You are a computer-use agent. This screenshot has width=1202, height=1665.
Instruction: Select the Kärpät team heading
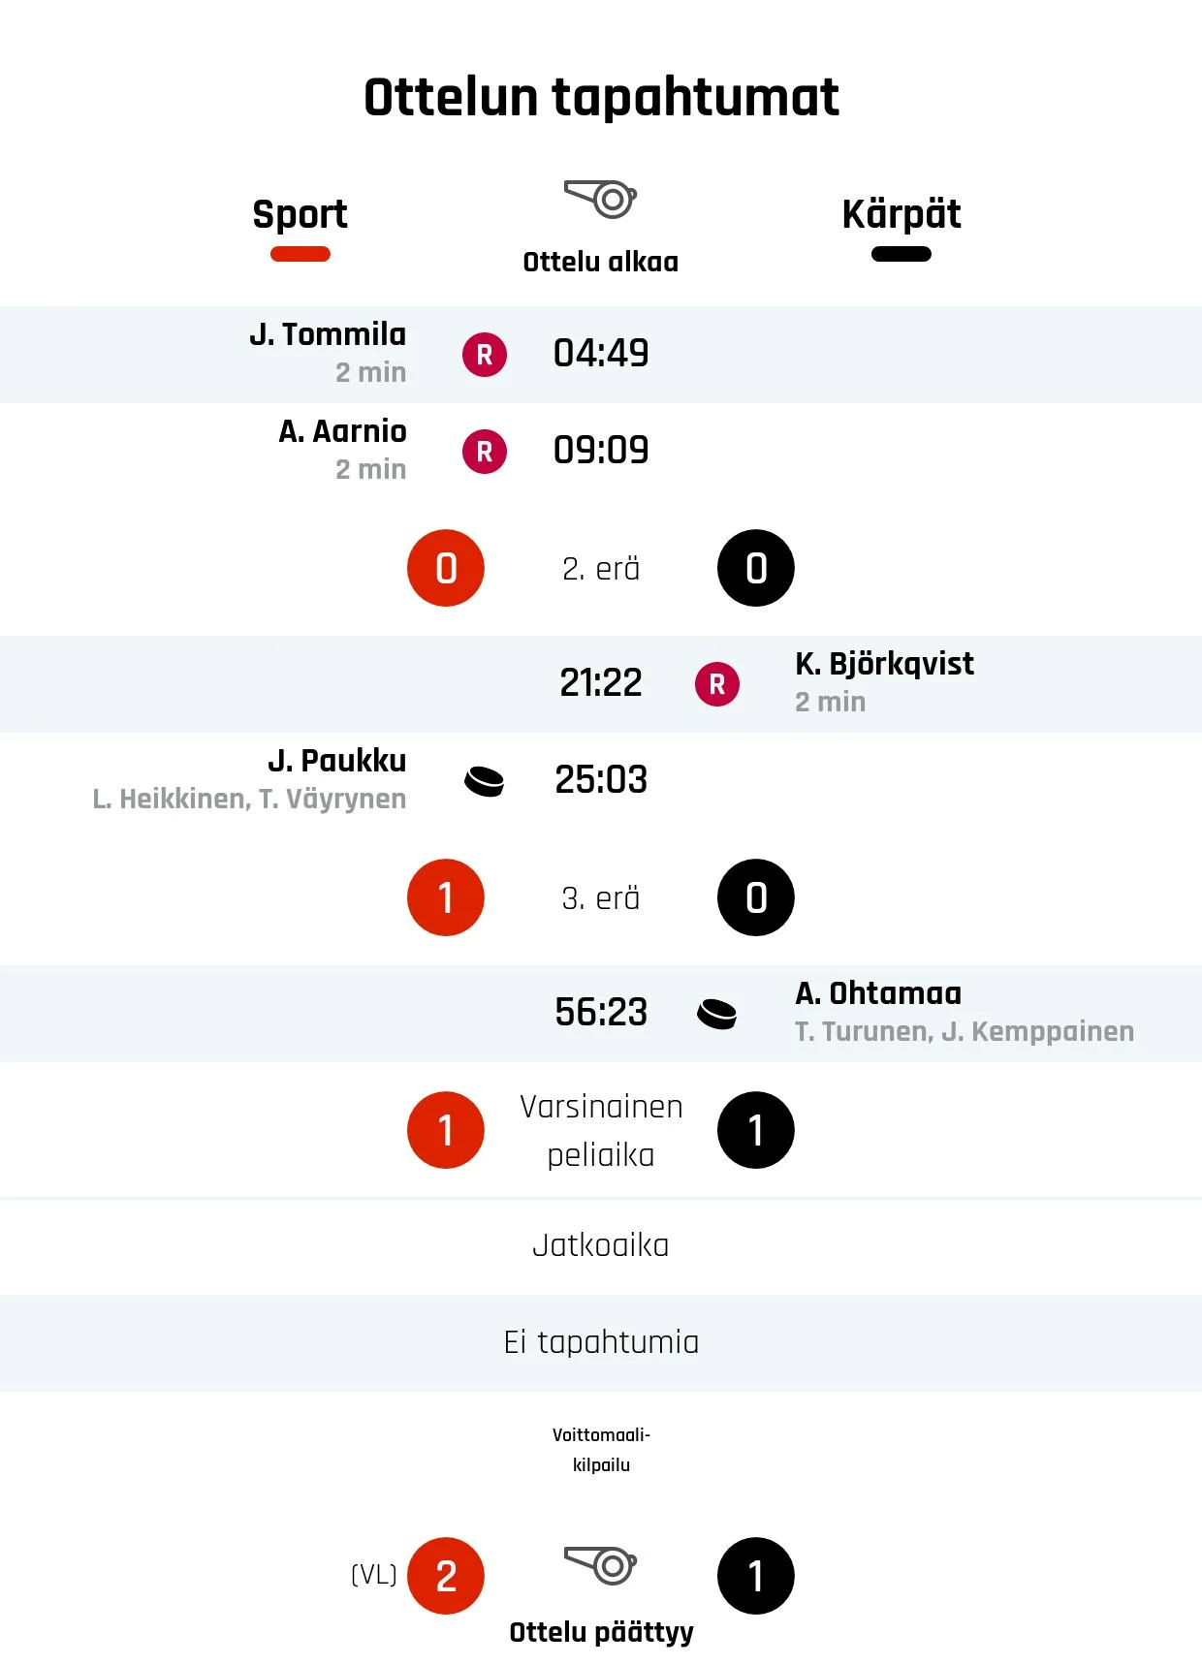pos(901,213)
